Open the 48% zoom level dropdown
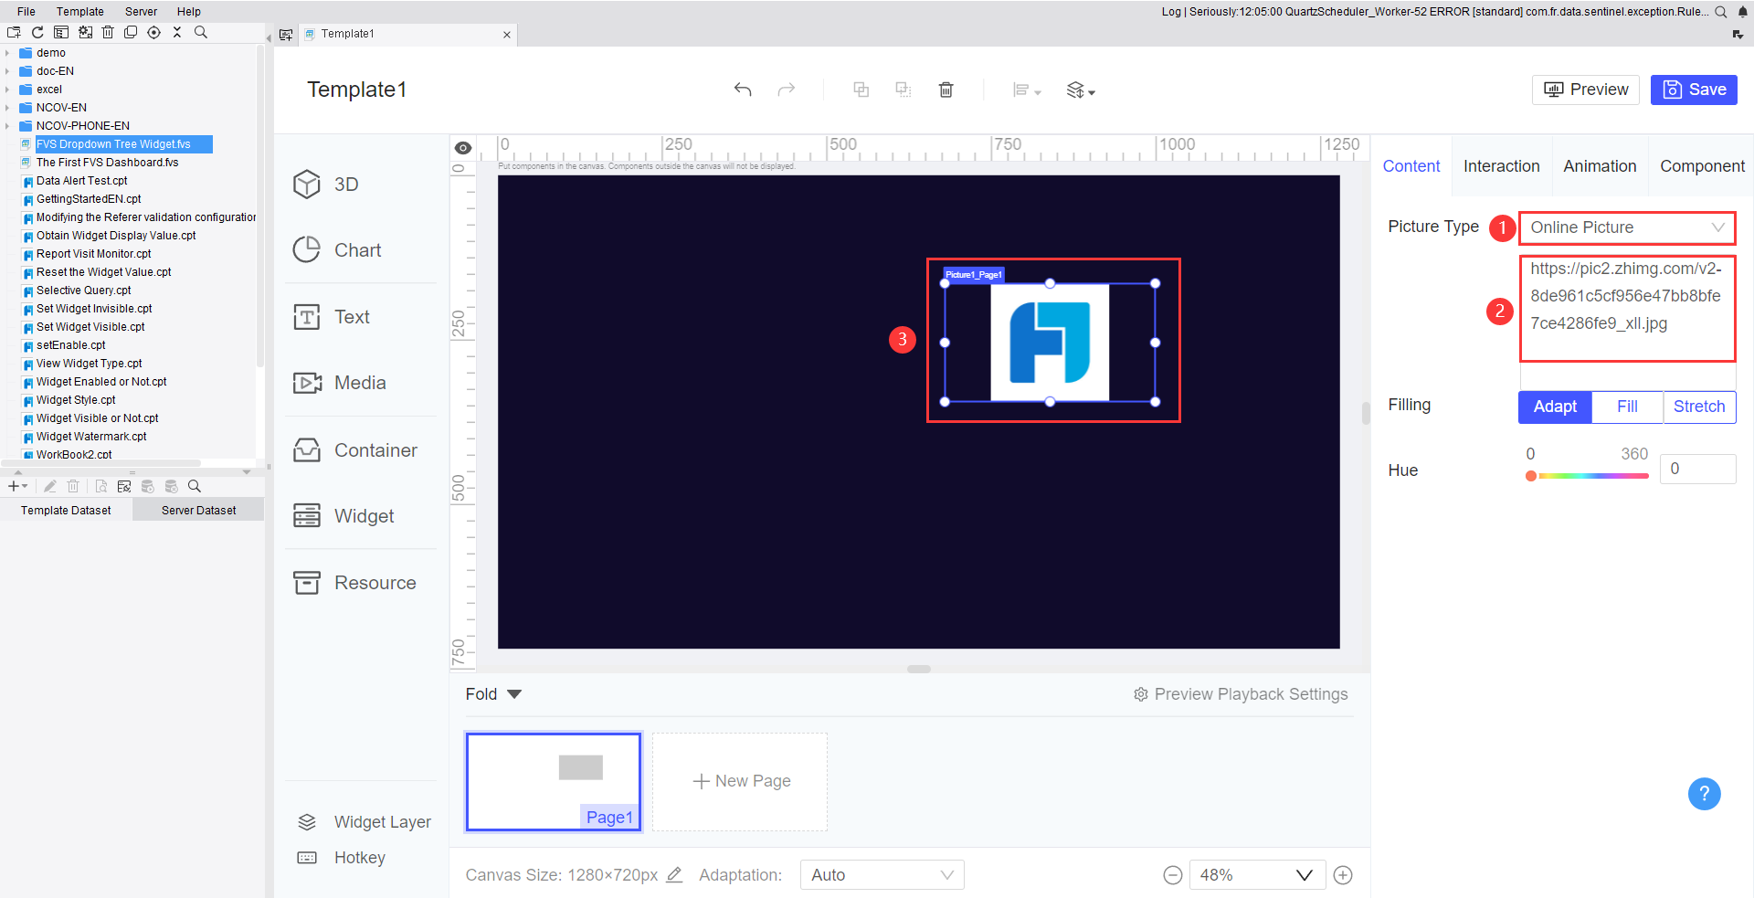This screenshot has width=1754, height=898. click(1257, 875)
